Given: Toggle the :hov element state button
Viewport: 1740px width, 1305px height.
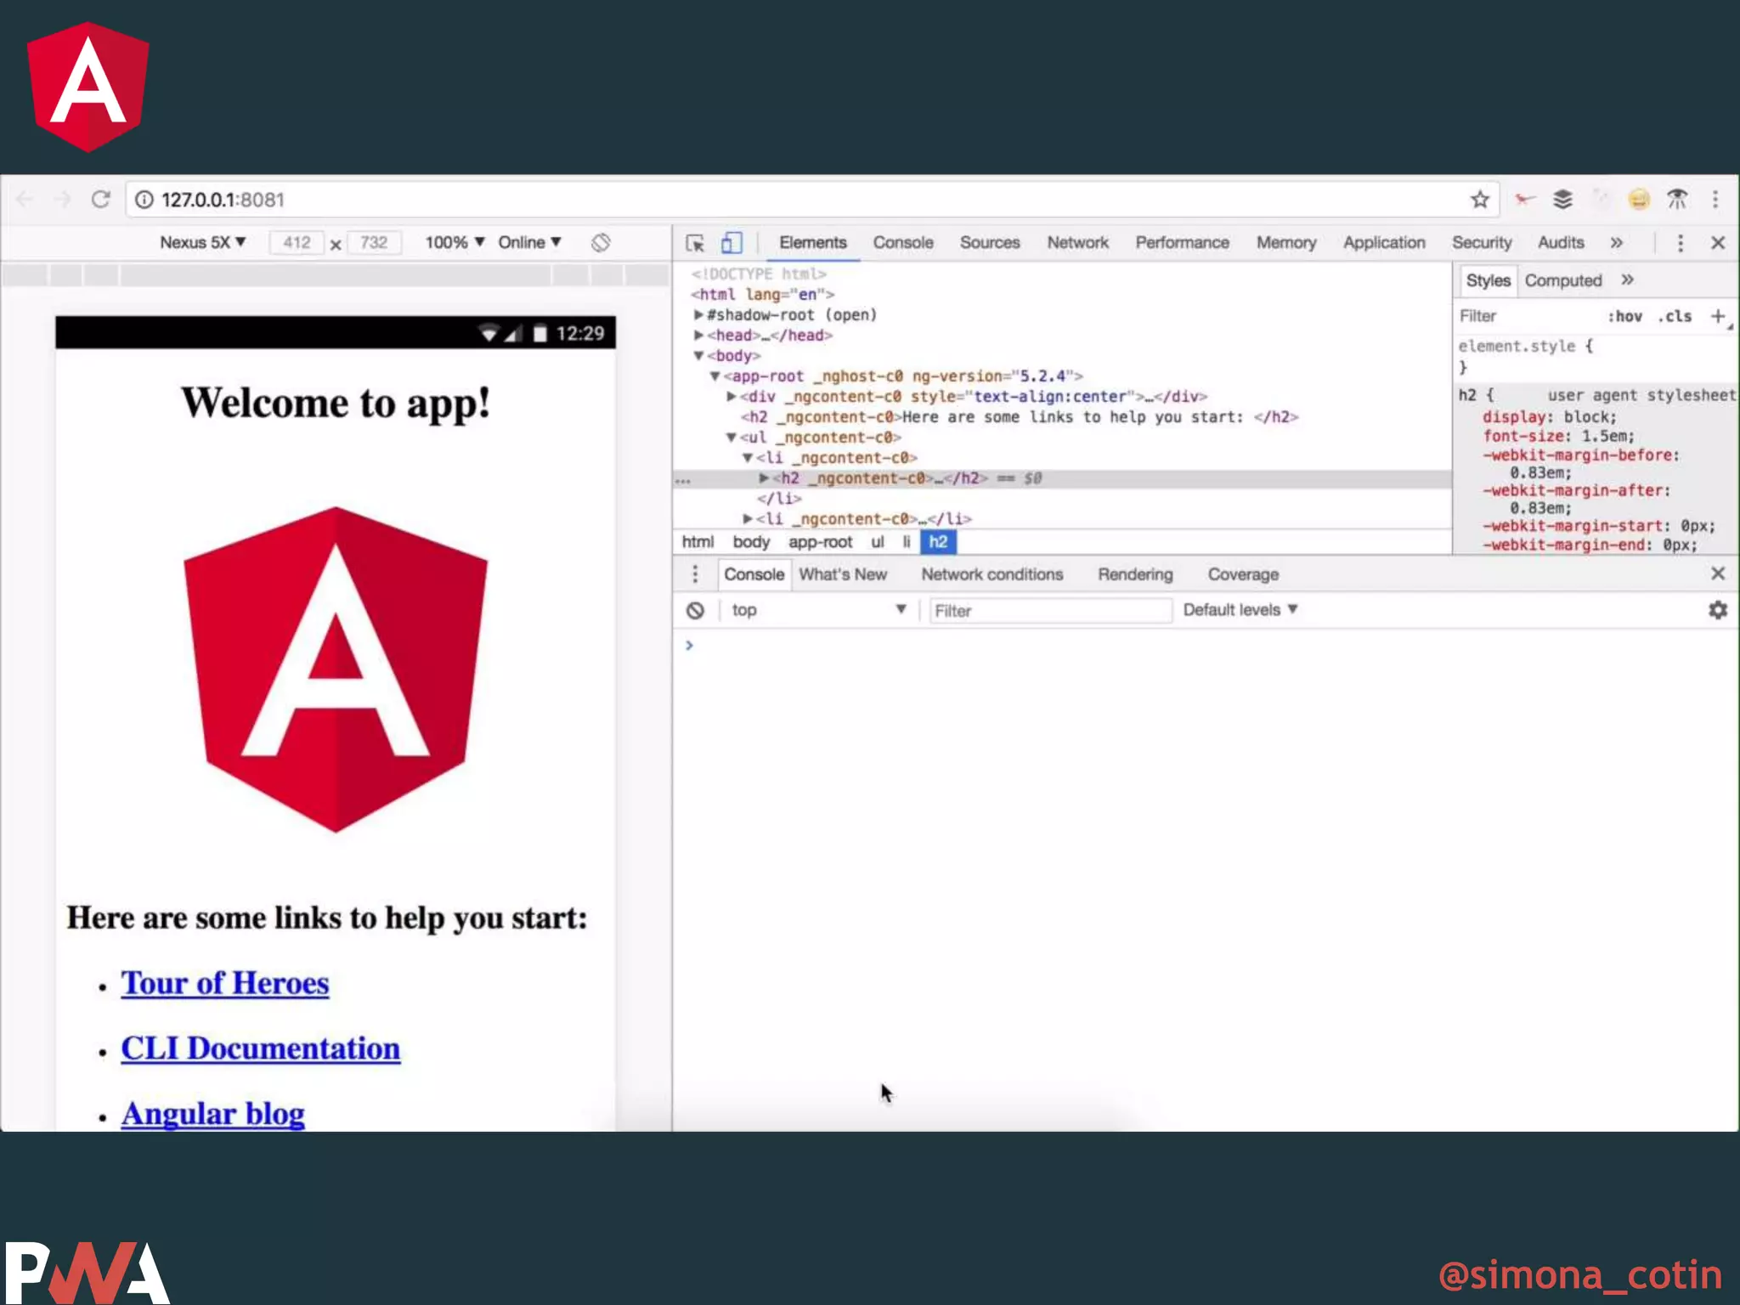Looking at the screenshot, I should pos(1624,316).
